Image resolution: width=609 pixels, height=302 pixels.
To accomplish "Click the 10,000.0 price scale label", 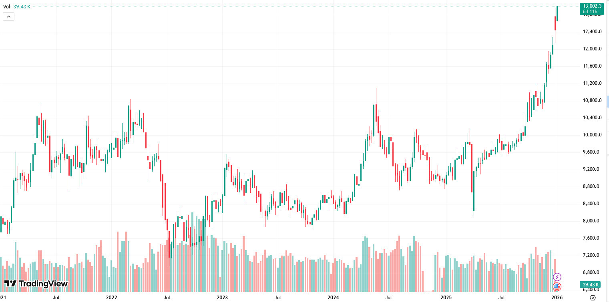I will pyautogui.click(x=592, y=134).
